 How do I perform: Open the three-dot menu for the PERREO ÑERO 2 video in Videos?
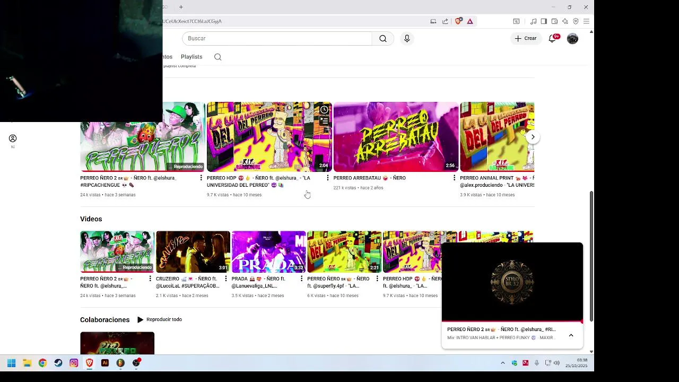150,279
